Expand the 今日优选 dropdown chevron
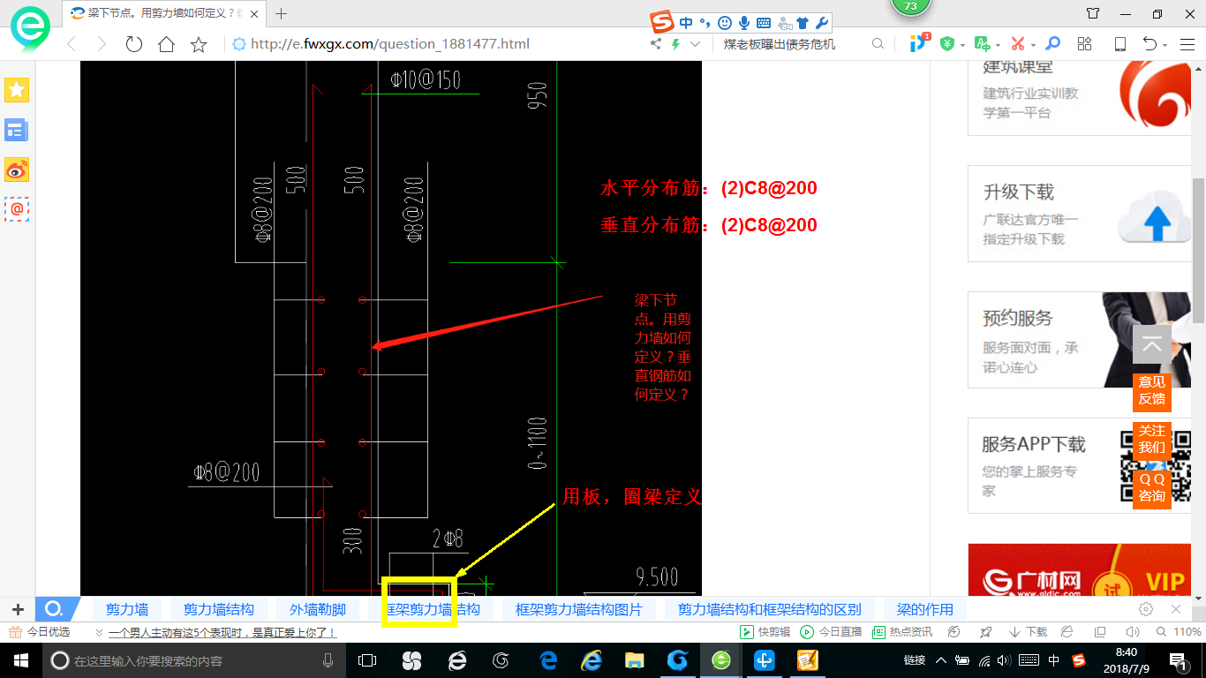 pyautogui.click(x=98, y=632)
